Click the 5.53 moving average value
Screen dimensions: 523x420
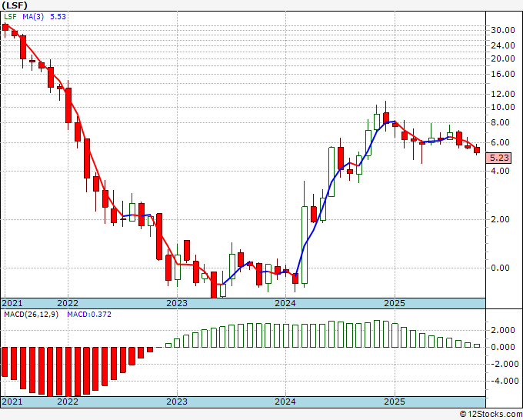tap(58, 16)
